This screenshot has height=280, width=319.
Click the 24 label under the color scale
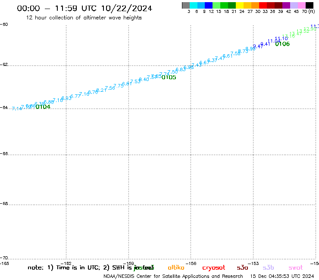[x=242, y=12]
